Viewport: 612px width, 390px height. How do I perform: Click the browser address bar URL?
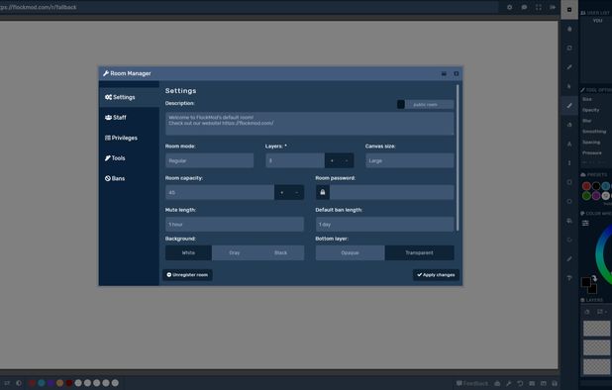tap(39, 7)
